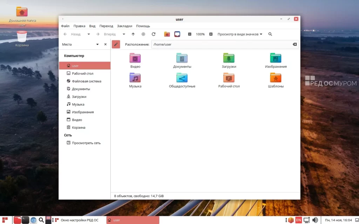359x224 pixels.
Task: Click the Reload button in the toolbar
Action: [x=153, y=34]
